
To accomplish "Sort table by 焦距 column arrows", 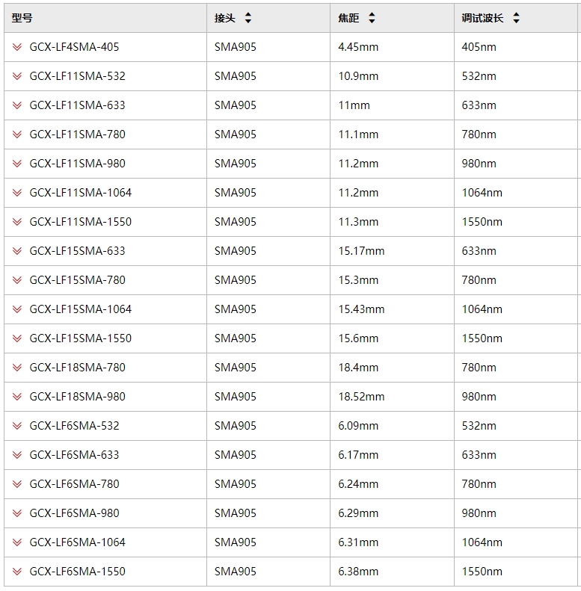I will (372, 18).
